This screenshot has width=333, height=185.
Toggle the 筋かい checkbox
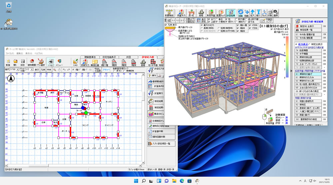pyautogui.click(x=226, y=22)
